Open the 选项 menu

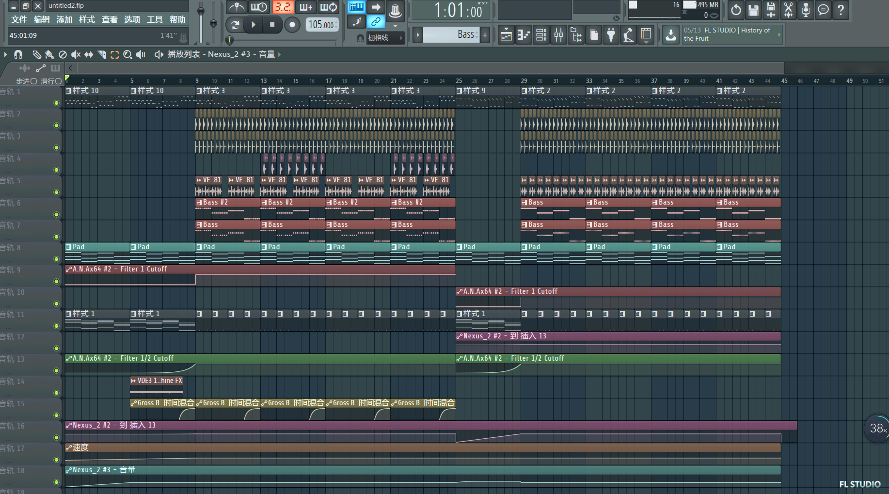pos(132,19)
